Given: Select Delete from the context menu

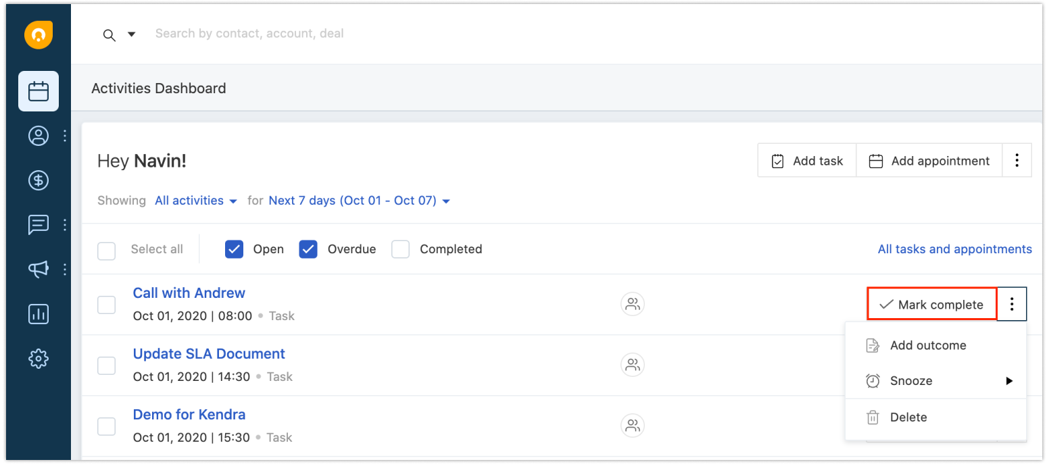Looking at the screenshot, I should tap(908, 417).
